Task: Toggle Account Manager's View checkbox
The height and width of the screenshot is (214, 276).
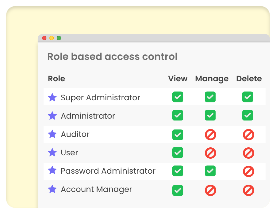Action: click(x=178, y=190)
